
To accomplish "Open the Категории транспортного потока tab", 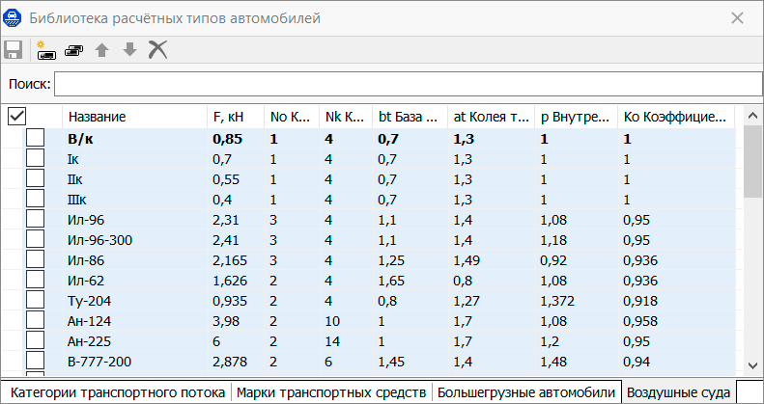I will pyautogui.click(x=119, y=392).
